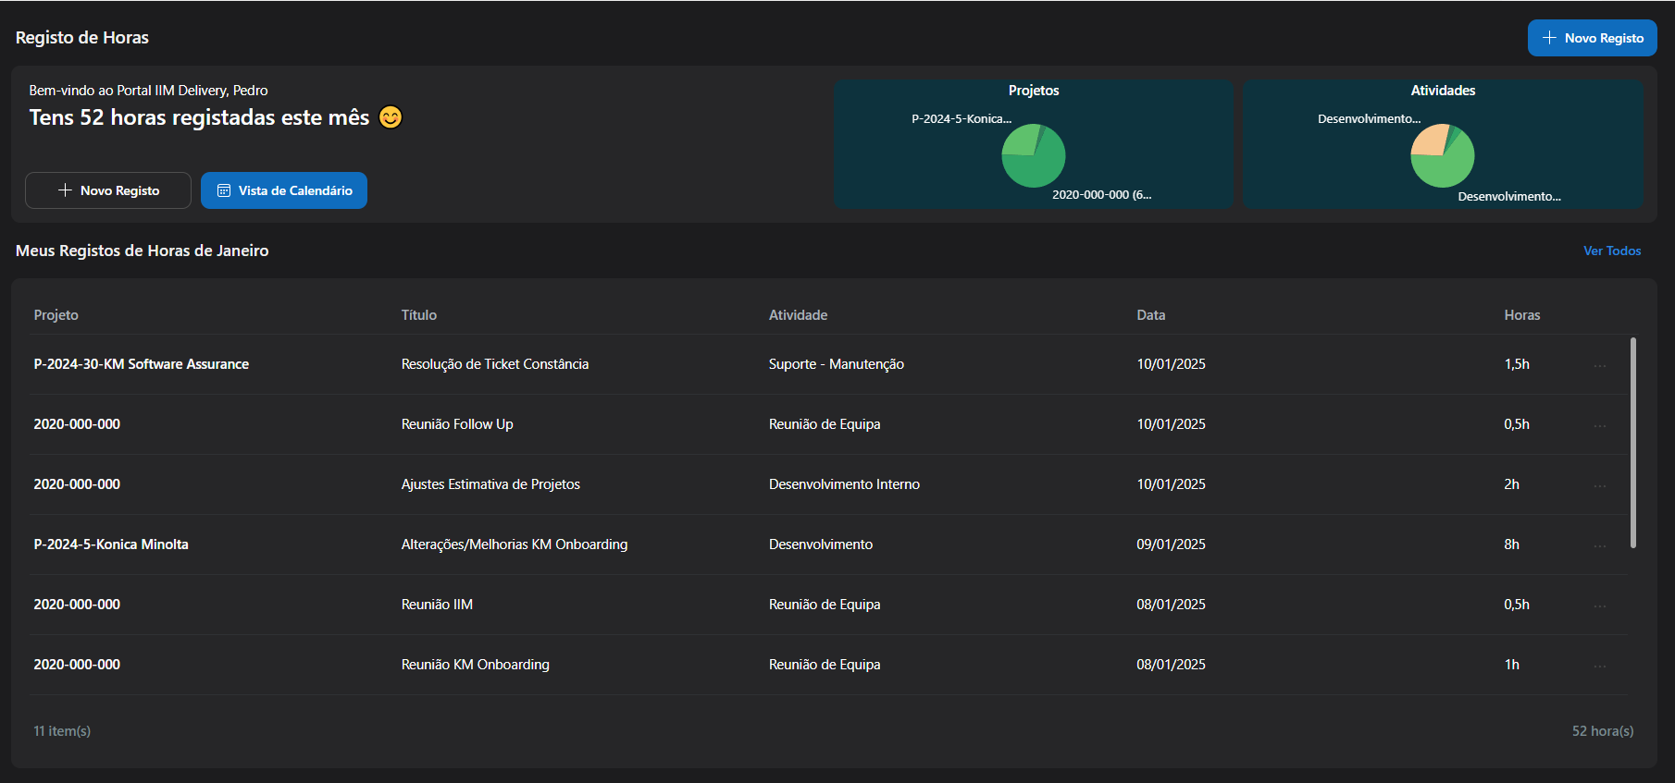Sort by the Horas column header
Image resolution: width=1675 pixels, height=783 pixels.
[1521, 315]
